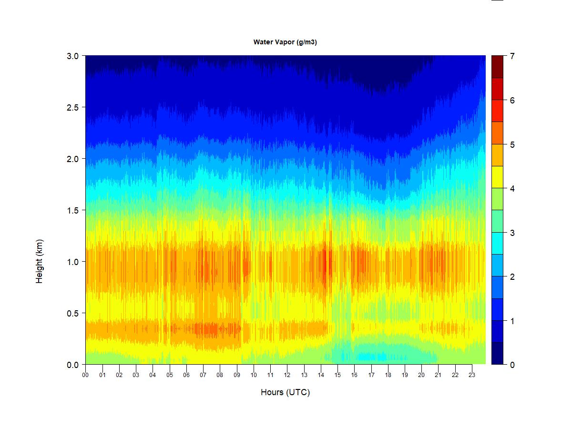Click the height-axis tick label "0.0"
This screenshot has width=572, height=429.
coord(72,365)
